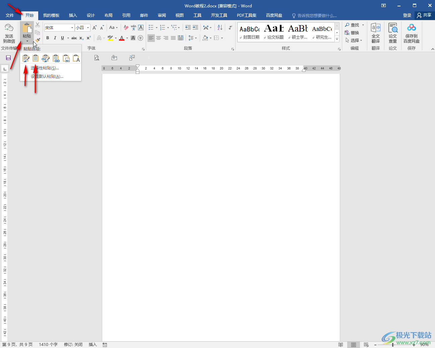
Task: Apply highlight color yellow swatch
Action: (110, 38)
